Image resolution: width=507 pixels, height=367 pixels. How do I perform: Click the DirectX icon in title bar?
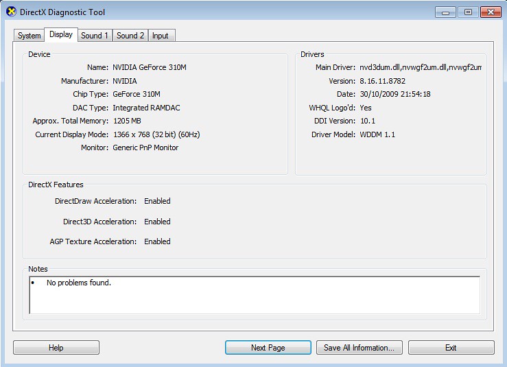[11, 12]
